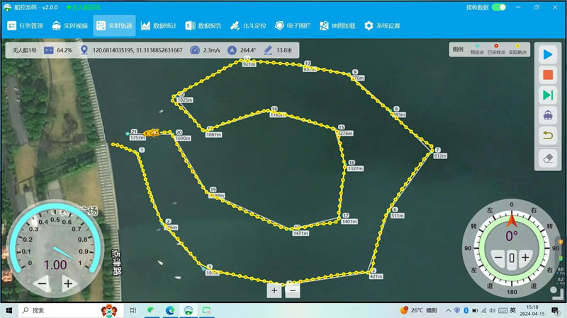Stop the mission with the orange square
Image resolution: width=567 pixels, height=318 pixels.
(x=548, y=74)
